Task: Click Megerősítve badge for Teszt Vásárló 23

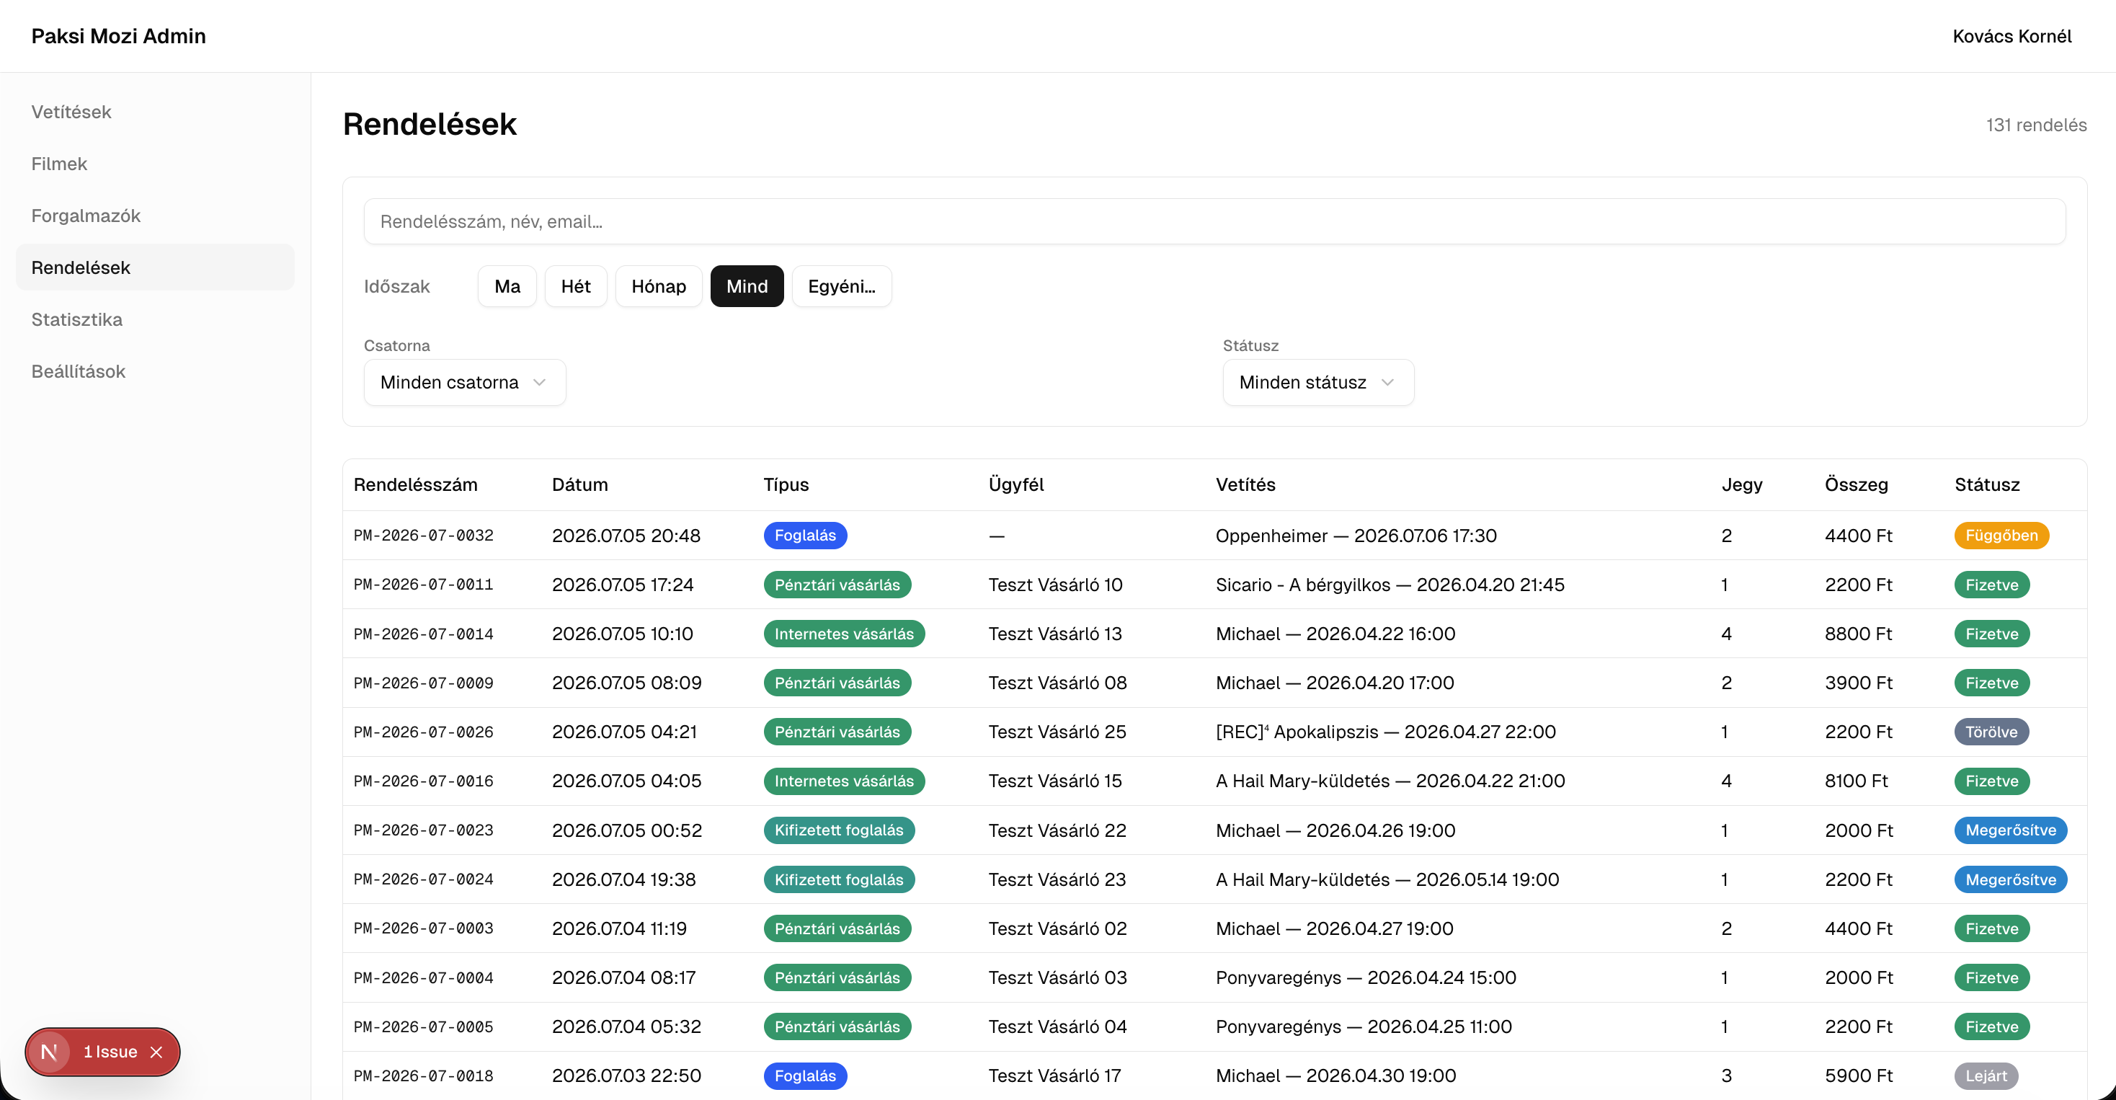Action: click(2010, 880)
